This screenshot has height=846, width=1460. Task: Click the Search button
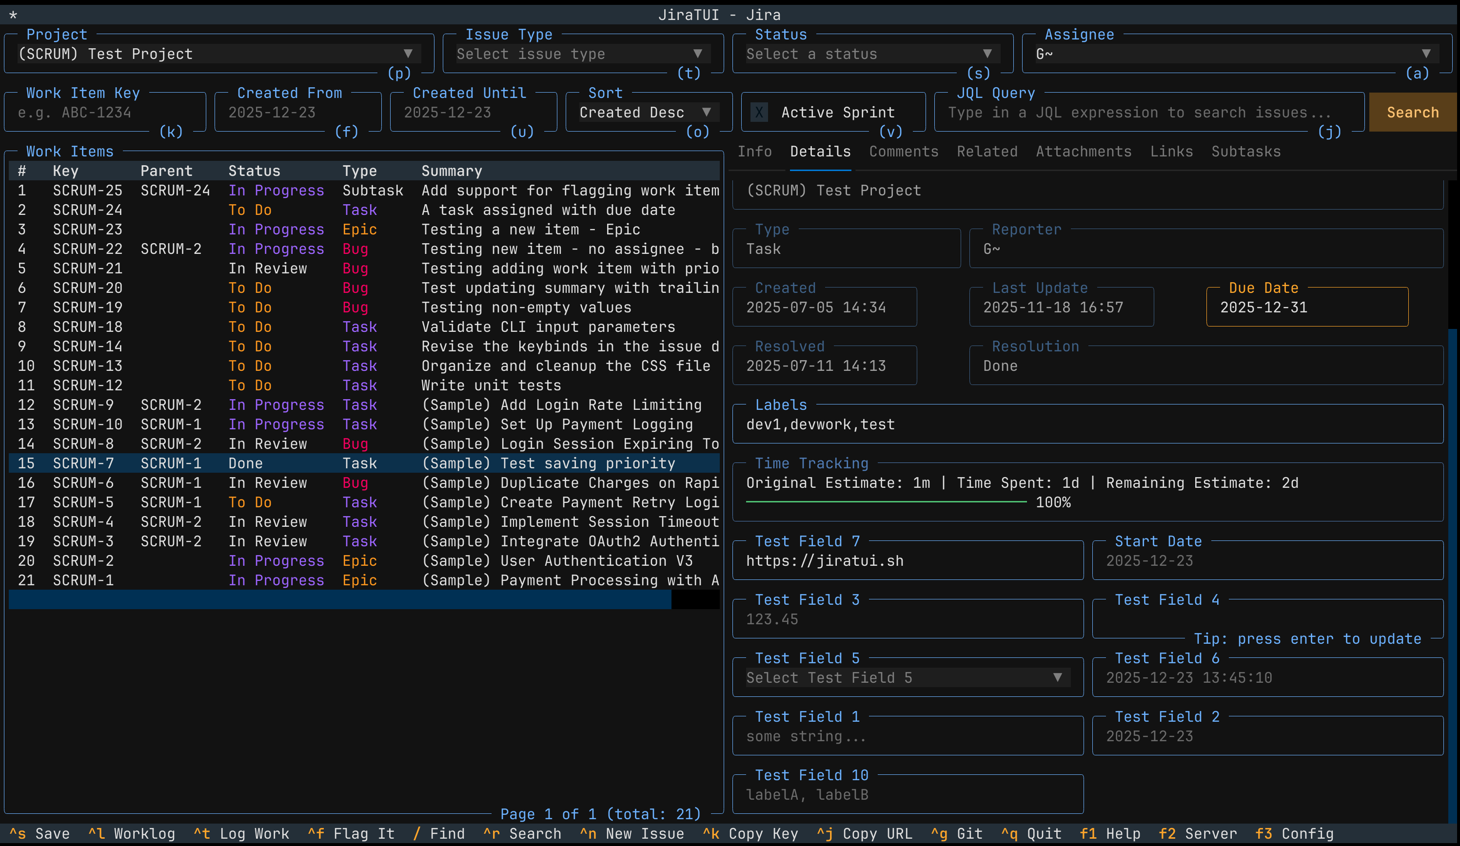1413,113
